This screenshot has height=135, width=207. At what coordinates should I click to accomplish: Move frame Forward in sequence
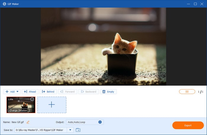(67, 92)
